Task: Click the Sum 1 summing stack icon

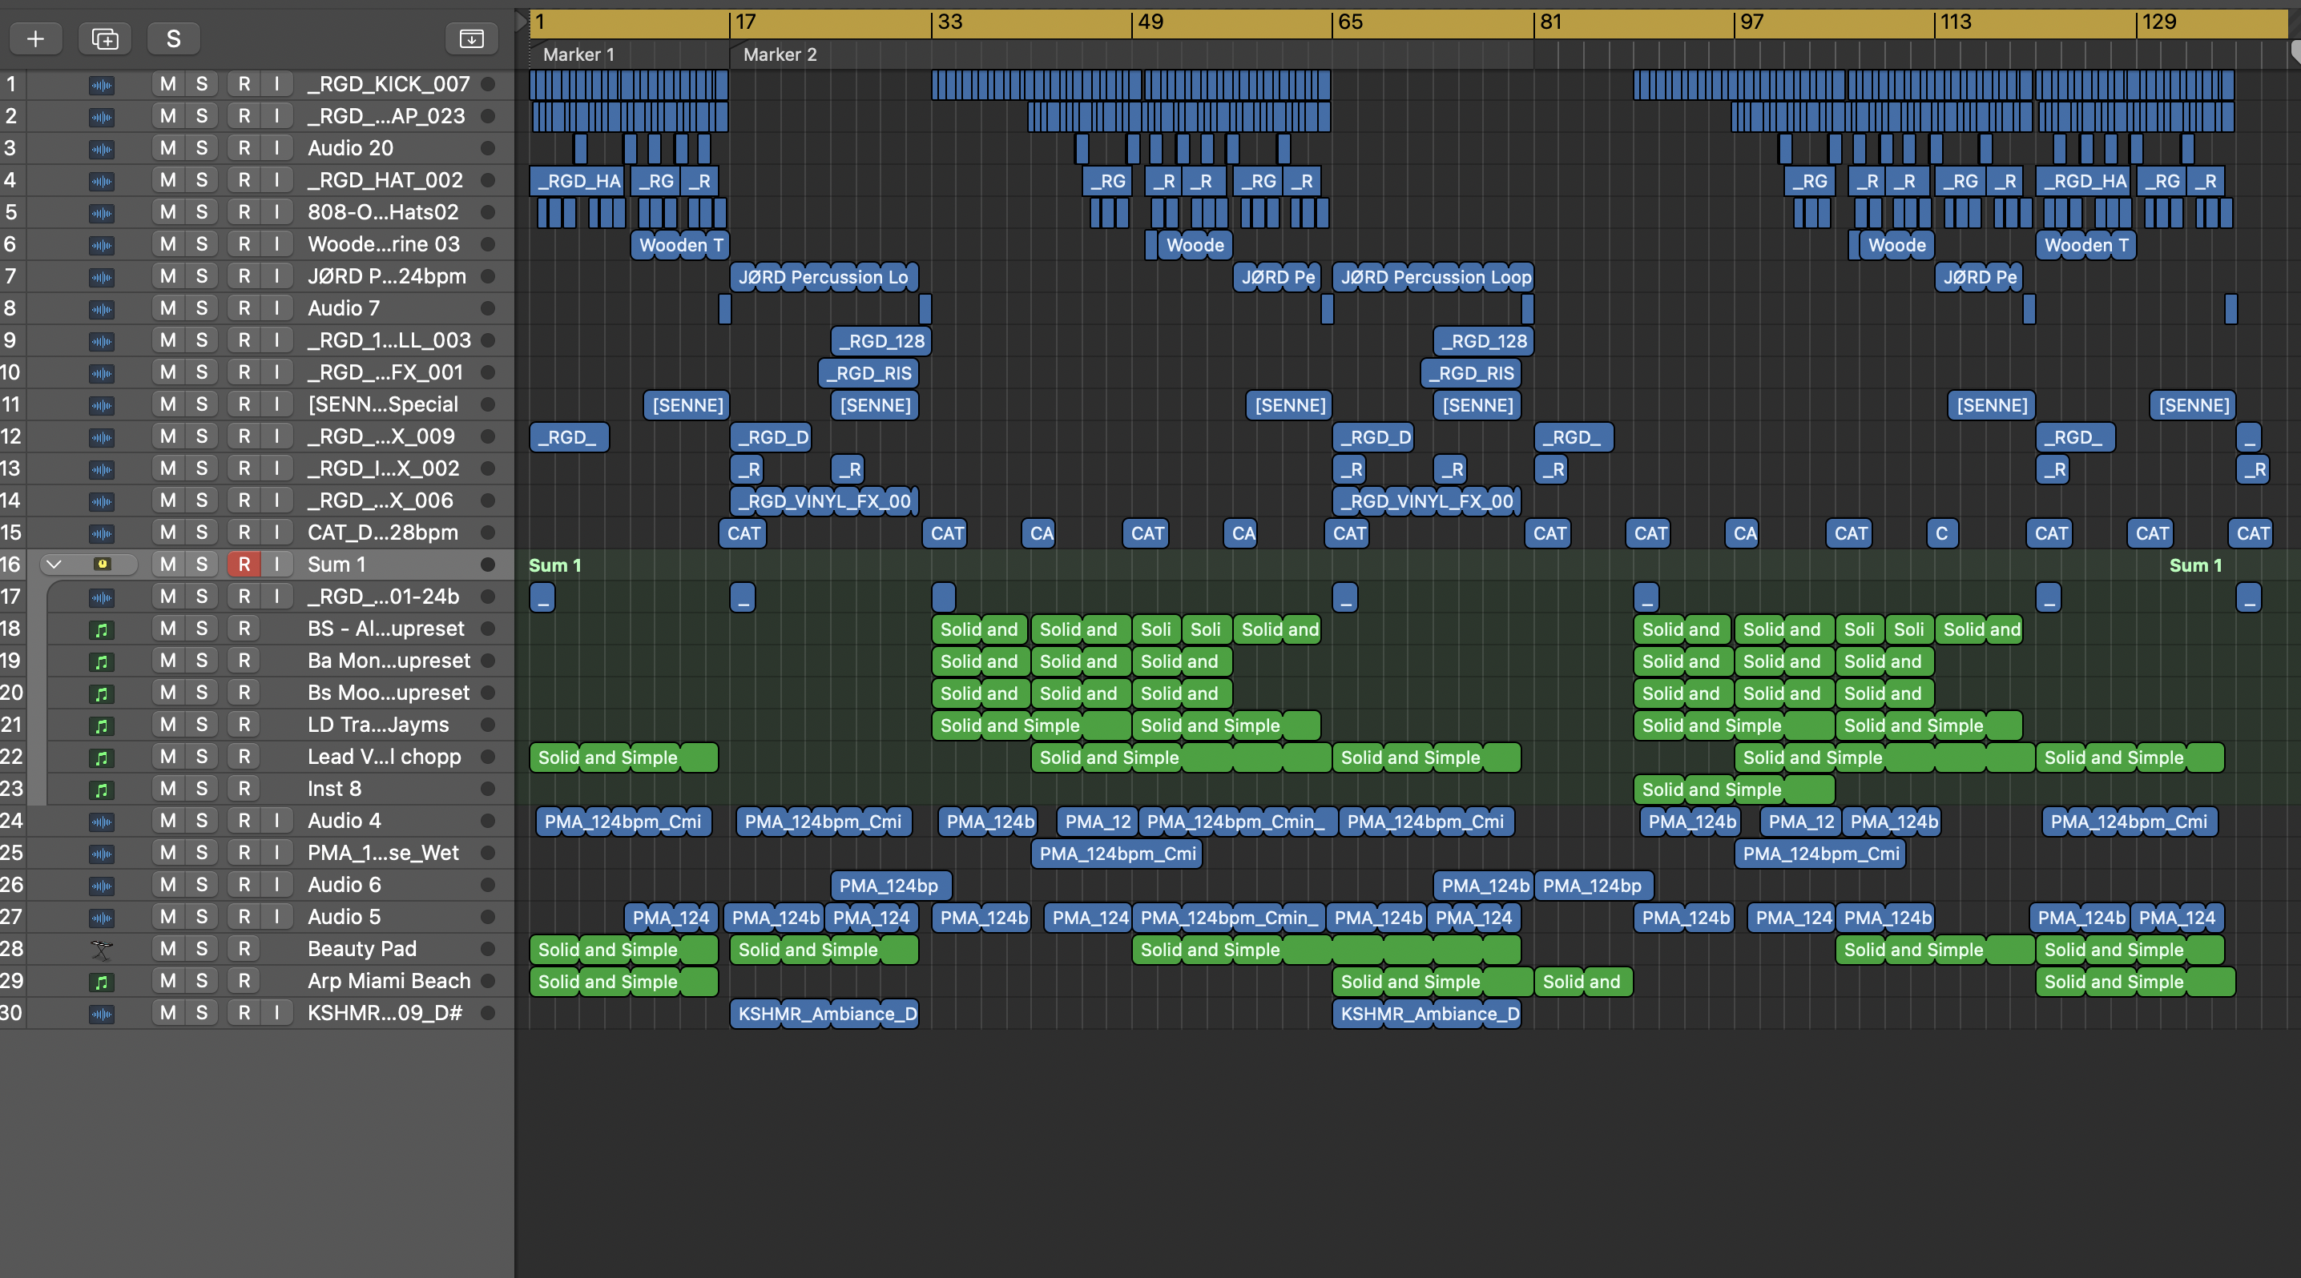Action: [102, 564]
